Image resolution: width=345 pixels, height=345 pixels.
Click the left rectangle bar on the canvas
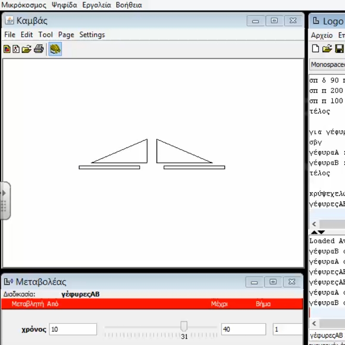click(110, 167)
